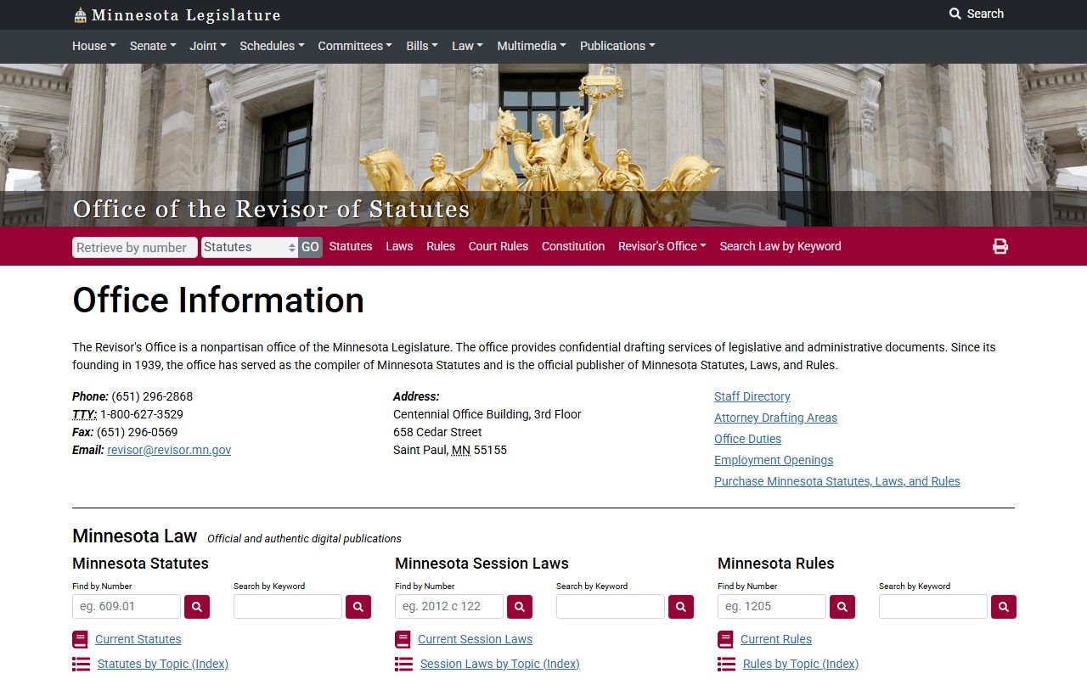Focus the Rules Search by Keyword field
This screenshot has width=1087, height=679.
(933, 607)
